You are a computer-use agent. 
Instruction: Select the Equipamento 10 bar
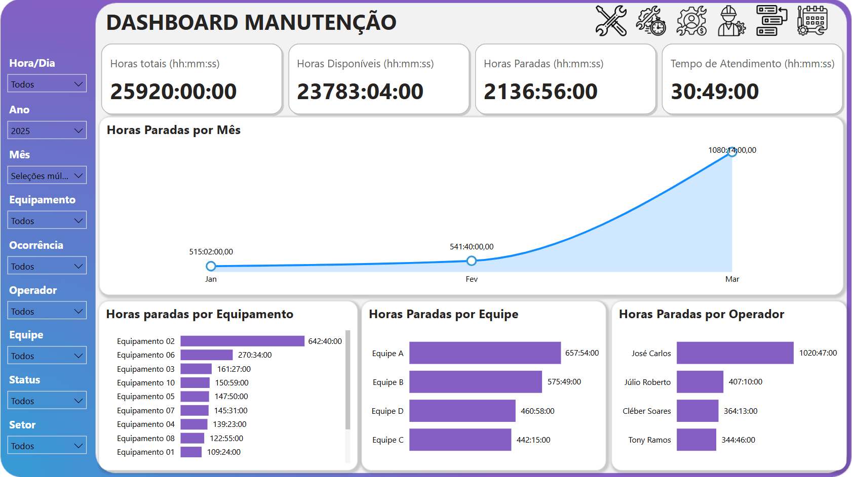[195, 383]
